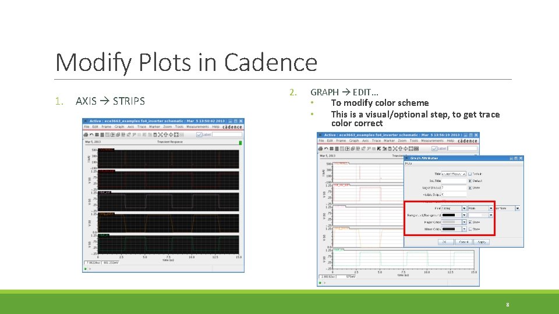Toggle the Label checkbox in left window
This screenshot has height=314, width=559.
[x=199, y=134]
